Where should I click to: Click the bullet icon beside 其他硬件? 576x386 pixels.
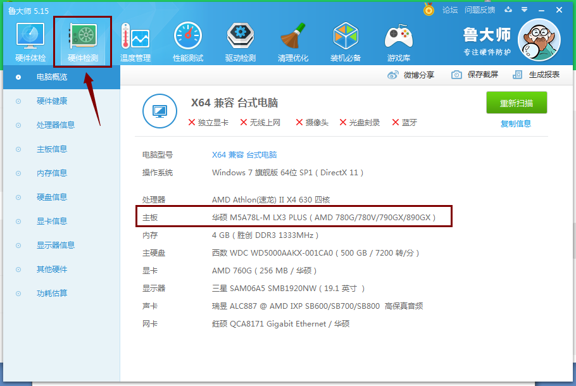click(18, 270)
